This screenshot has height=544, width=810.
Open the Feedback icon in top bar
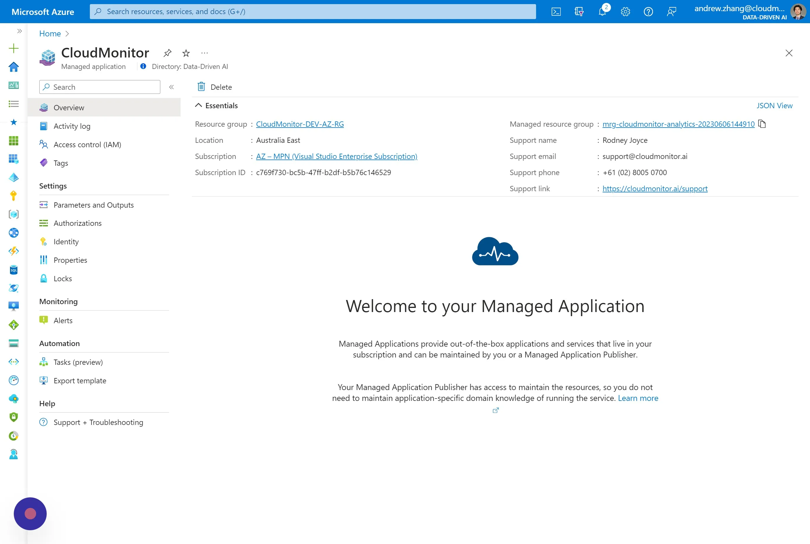(x=671, y=12)
